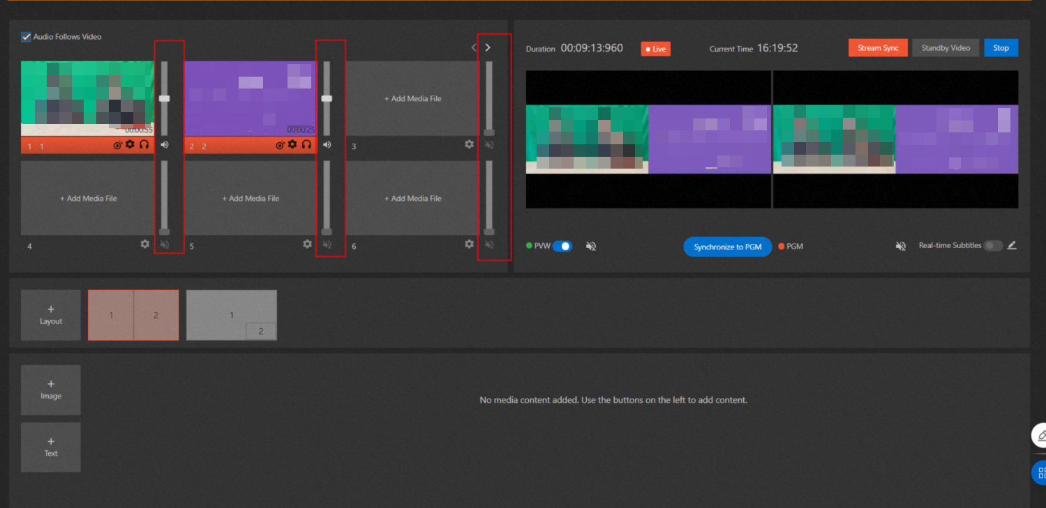Click headphone monitor icon on source 1

coord(144,145)
